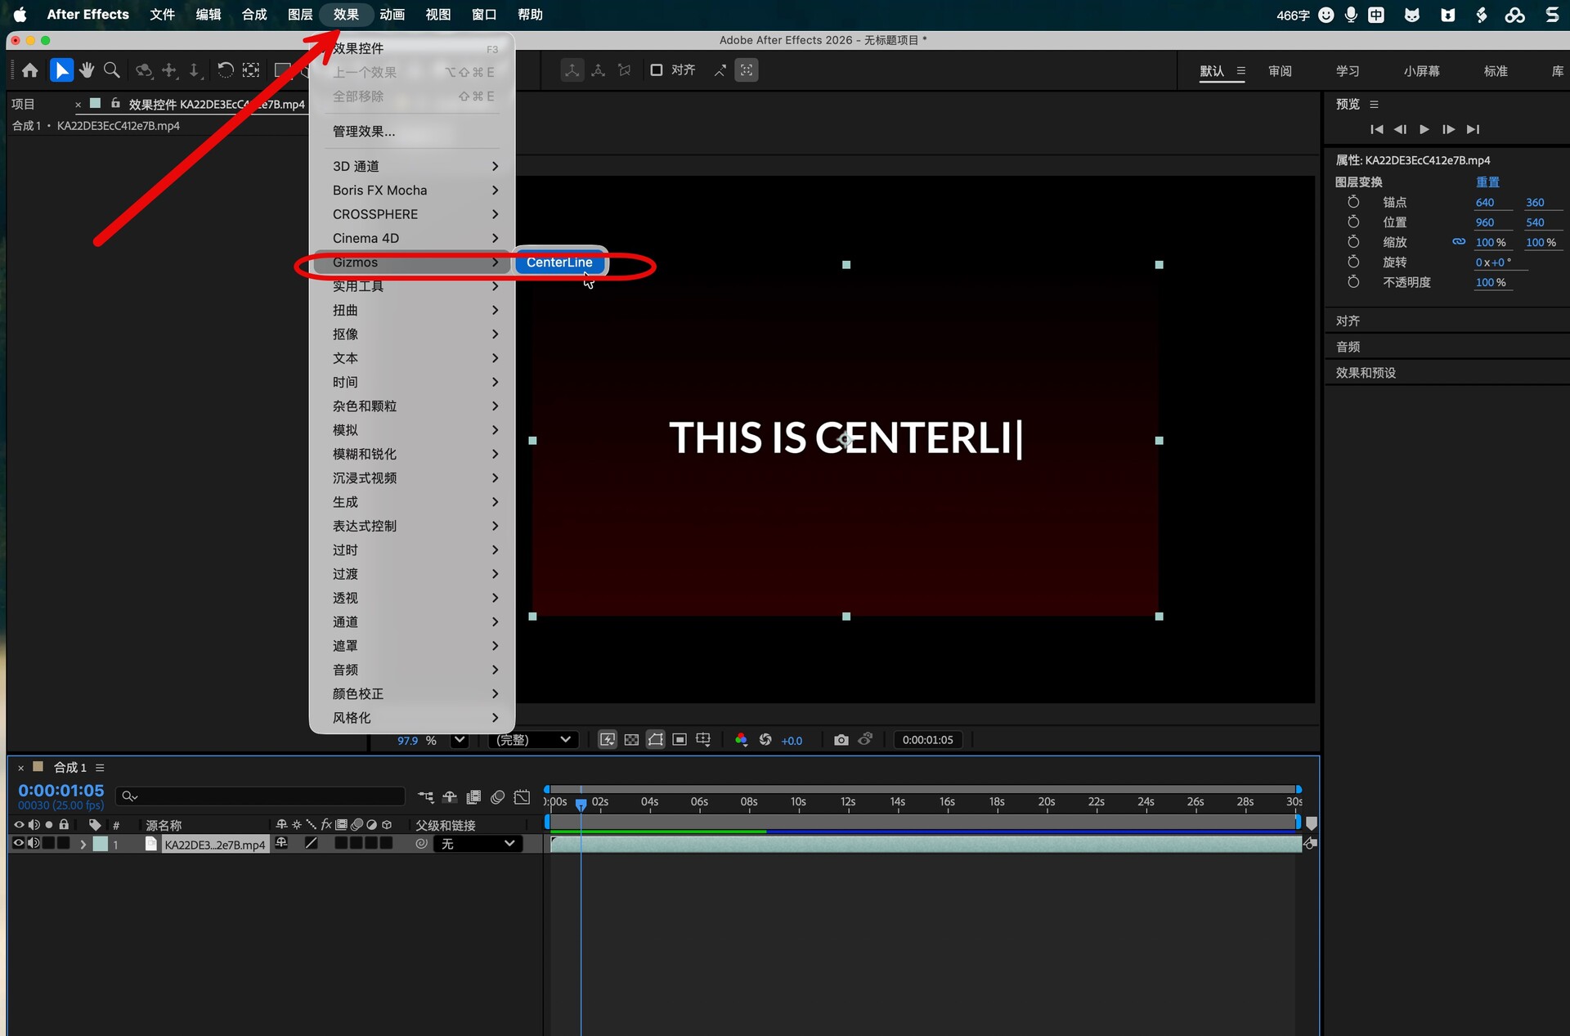Viewport: 1570px width, 1036px height.
Task: Toggle the quality switch for layer 1
Action: click(x=311, y=843)
